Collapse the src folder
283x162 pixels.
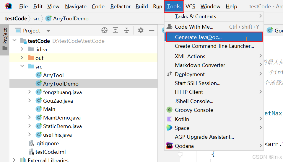pos(22,66)
